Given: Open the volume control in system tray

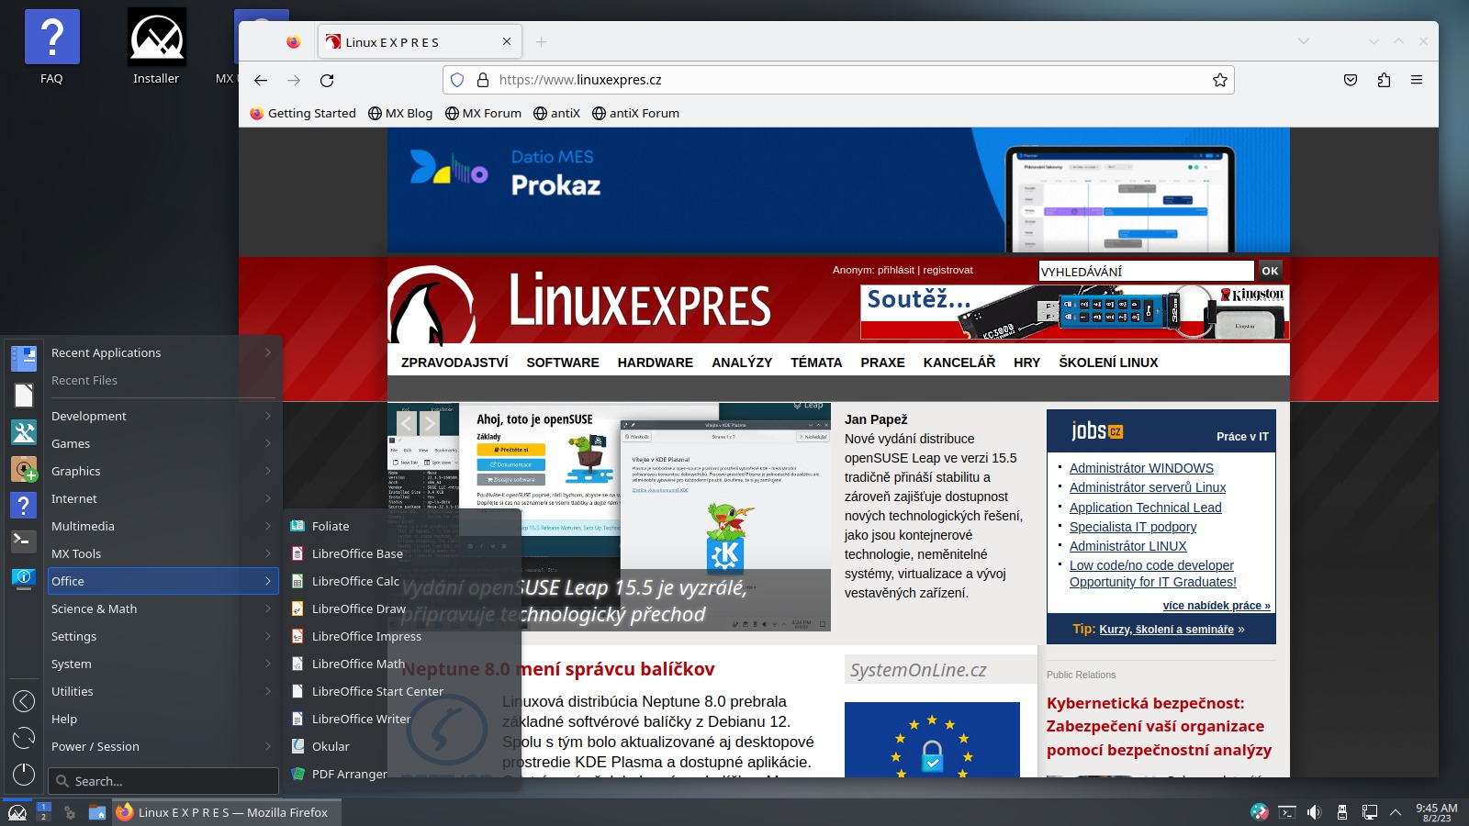Looking at the screenshot, I should pyautogui.click(x=1314, y=812).
